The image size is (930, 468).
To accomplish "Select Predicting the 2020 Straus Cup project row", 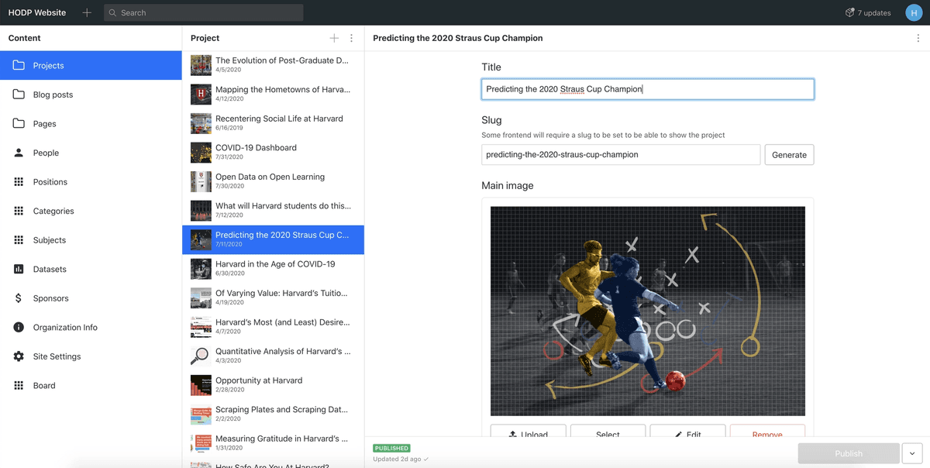I will click(273, 239).
